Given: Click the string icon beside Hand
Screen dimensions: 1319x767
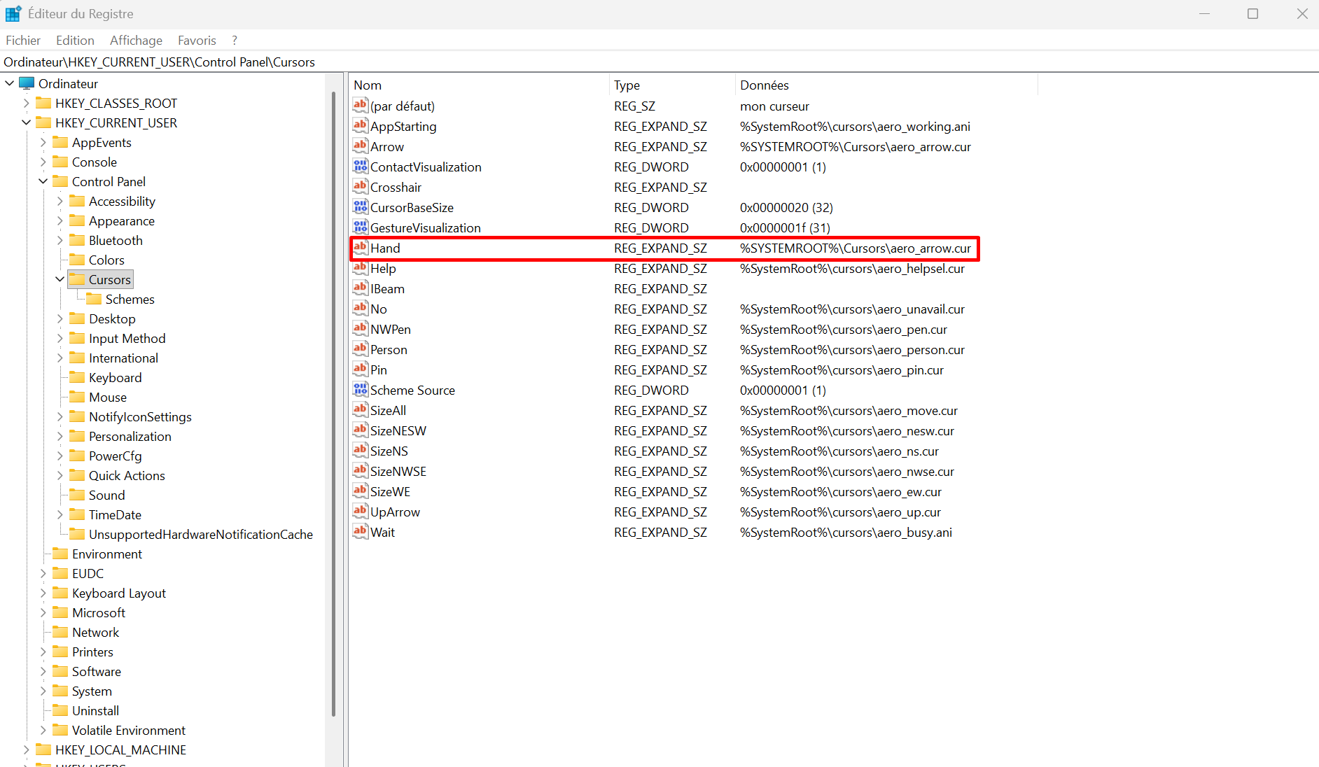Looking at the screenshot, I should (360, 248).
